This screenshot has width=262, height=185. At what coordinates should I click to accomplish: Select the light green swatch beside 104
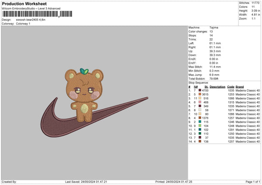point(200,126)
